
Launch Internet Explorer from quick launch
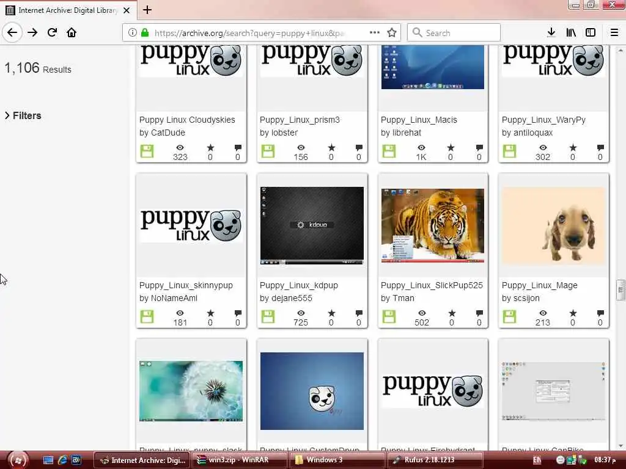click(x=62, y=460)
